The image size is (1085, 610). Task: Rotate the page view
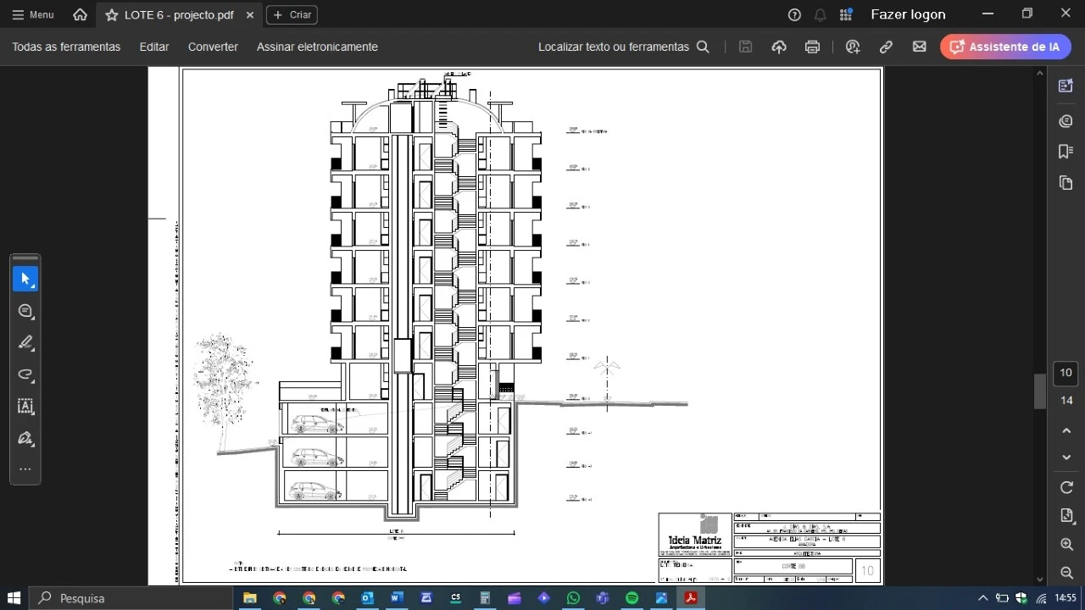[x=1066, y=487]
